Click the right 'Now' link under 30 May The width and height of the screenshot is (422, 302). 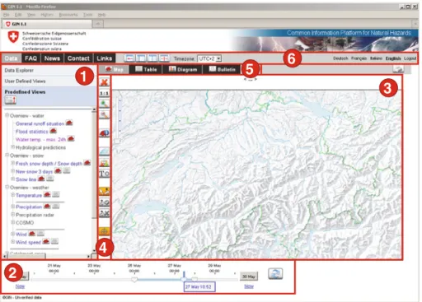click(249, 286)
